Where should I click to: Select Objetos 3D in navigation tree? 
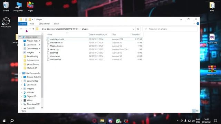point(31,96)
